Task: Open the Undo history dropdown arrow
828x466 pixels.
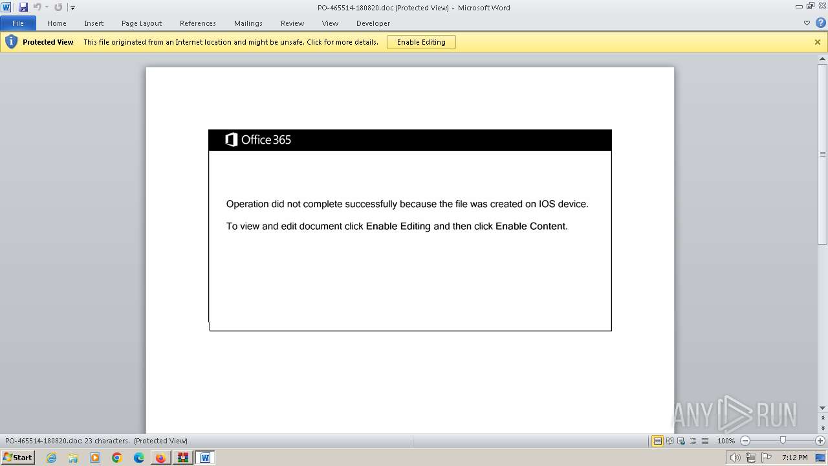Action: 47,7
